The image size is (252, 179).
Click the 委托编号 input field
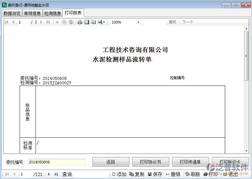[x=57, y=162]
